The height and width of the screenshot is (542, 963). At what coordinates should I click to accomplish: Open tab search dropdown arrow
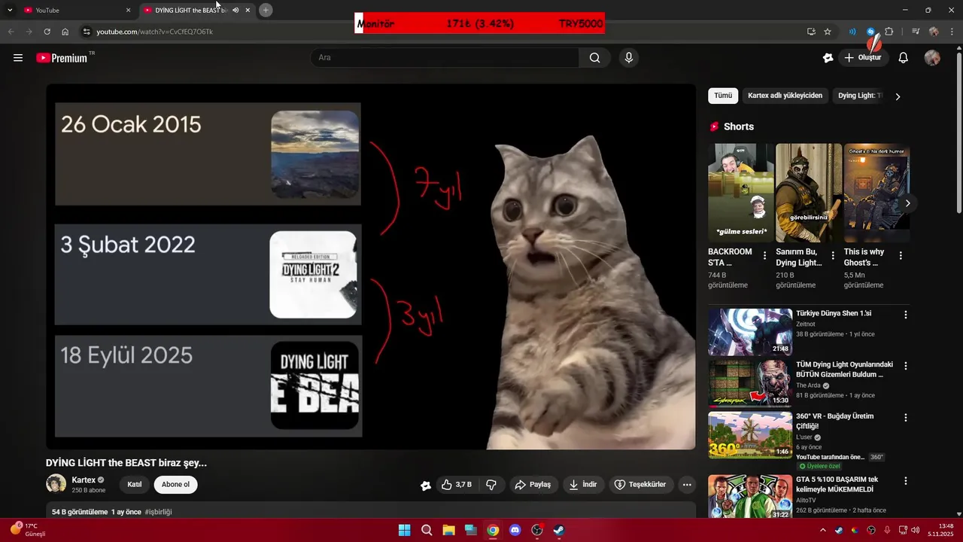click(10, 10)
